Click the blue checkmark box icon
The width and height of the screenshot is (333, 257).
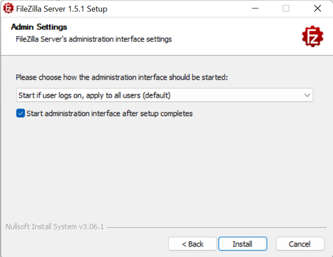click(x=20, y=113)
